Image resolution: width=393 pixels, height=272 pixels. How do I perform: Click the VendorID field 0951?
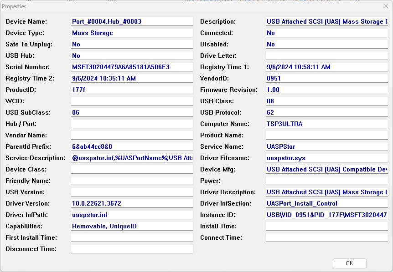tap(327, 79)
